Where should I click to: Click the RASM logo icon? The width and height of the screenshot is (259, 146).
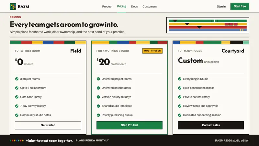tap(13, 6)
